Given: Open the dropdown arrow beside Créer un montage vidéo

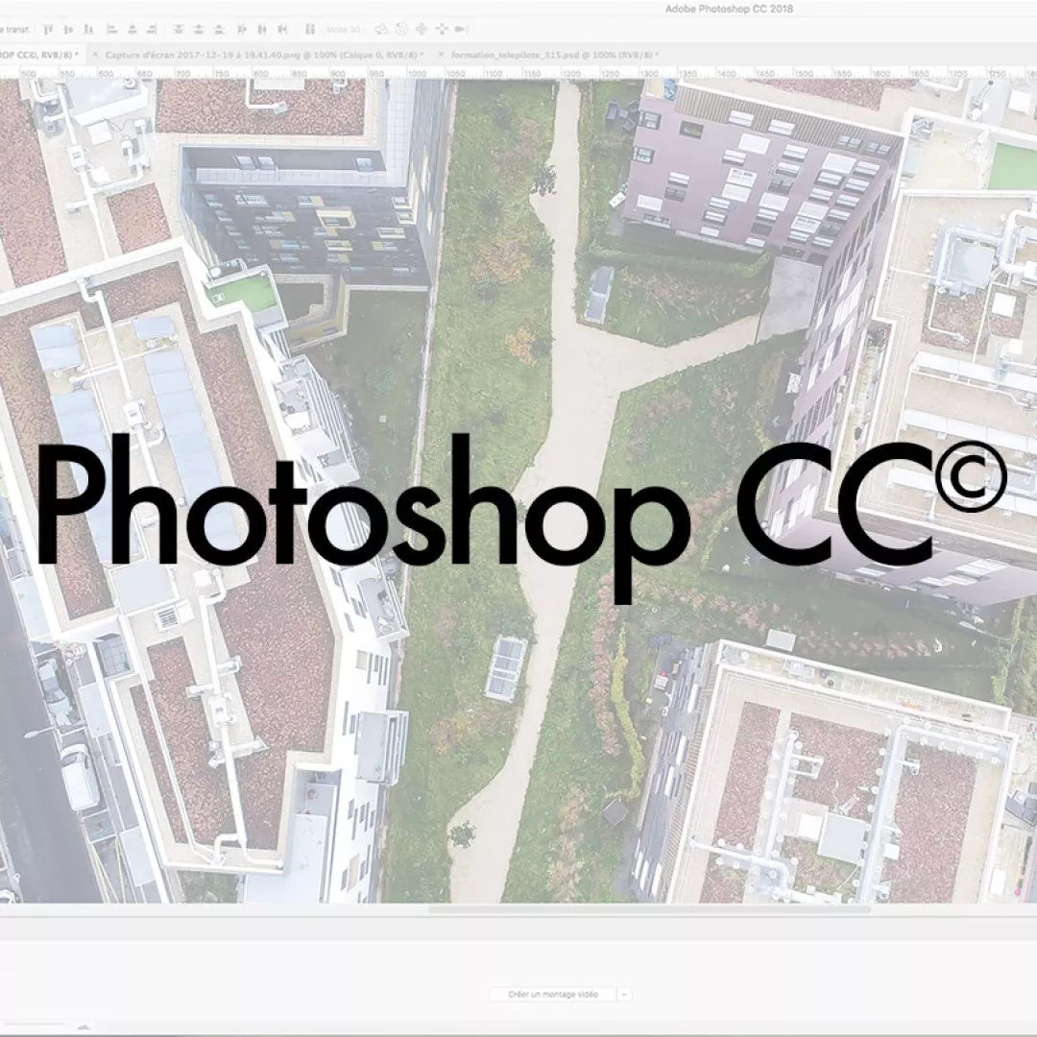Looking at the screenshot, I should [624, 994].
